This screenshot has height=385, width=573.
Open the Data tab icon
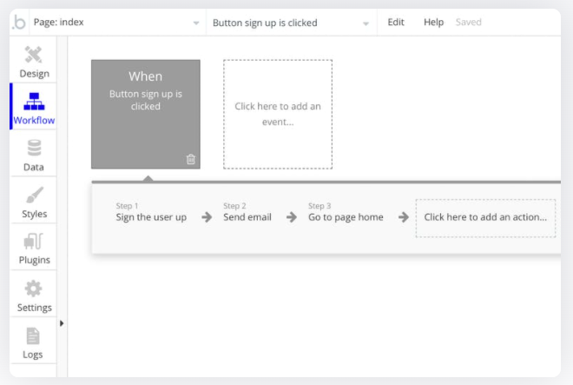[34, 149]
